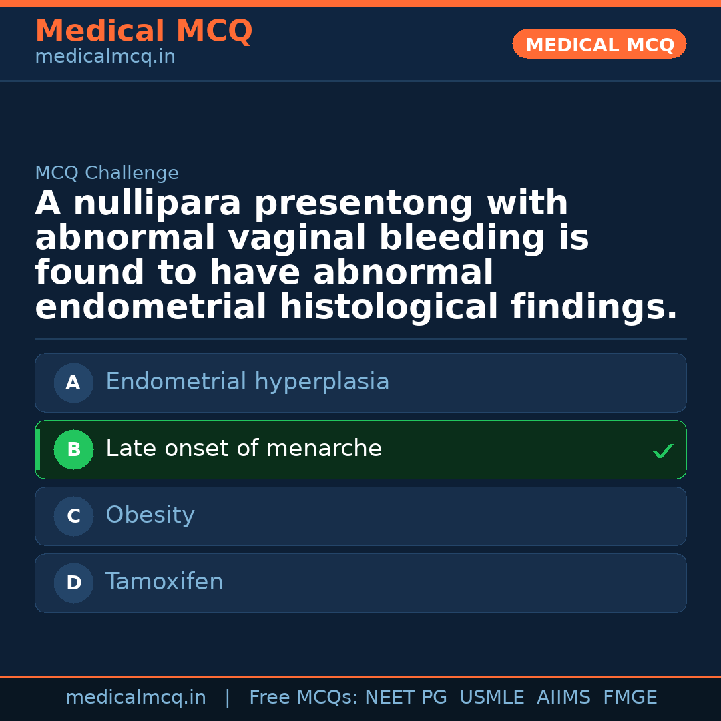
Task: Select USMLE in the footer
Action: pos(491,698)
